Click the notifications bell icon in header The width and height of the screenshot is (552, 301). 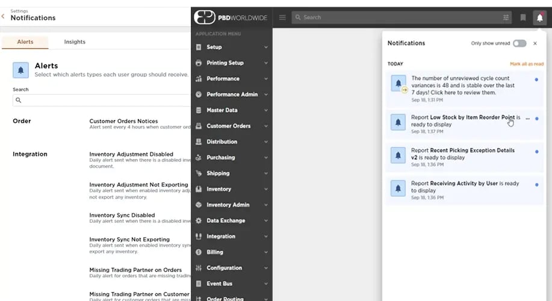pyautogui.click(x=539, y=17)
